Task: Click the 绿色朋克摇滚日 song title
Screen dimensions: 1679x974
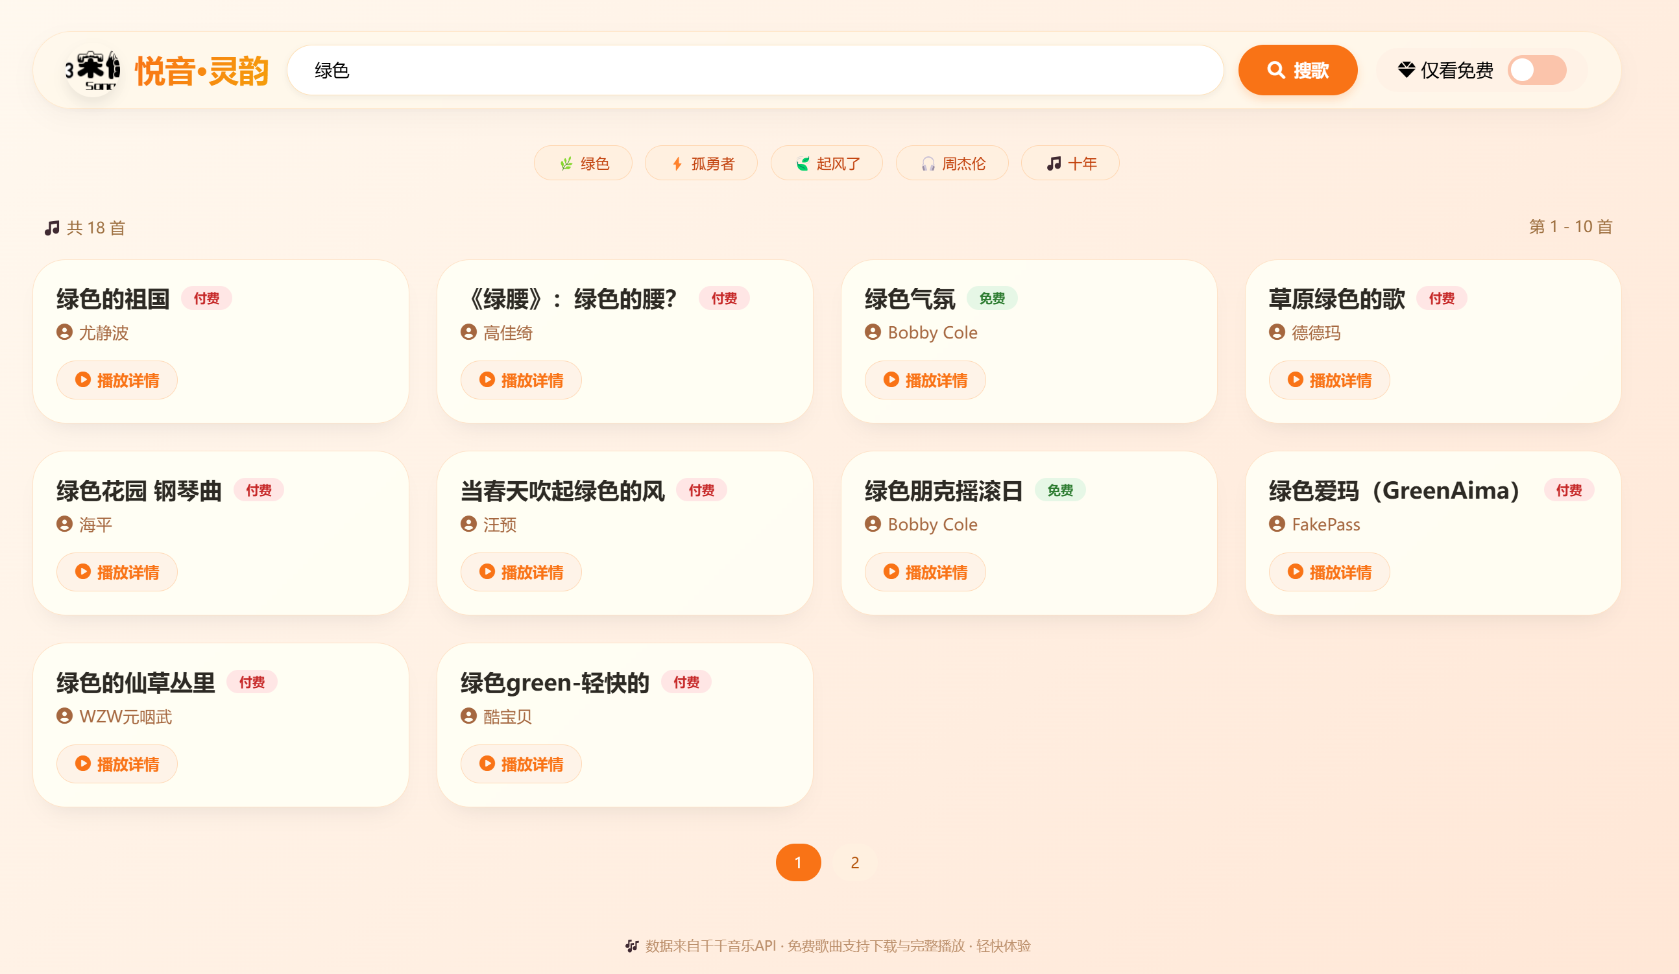Action: tap(944, 491)
